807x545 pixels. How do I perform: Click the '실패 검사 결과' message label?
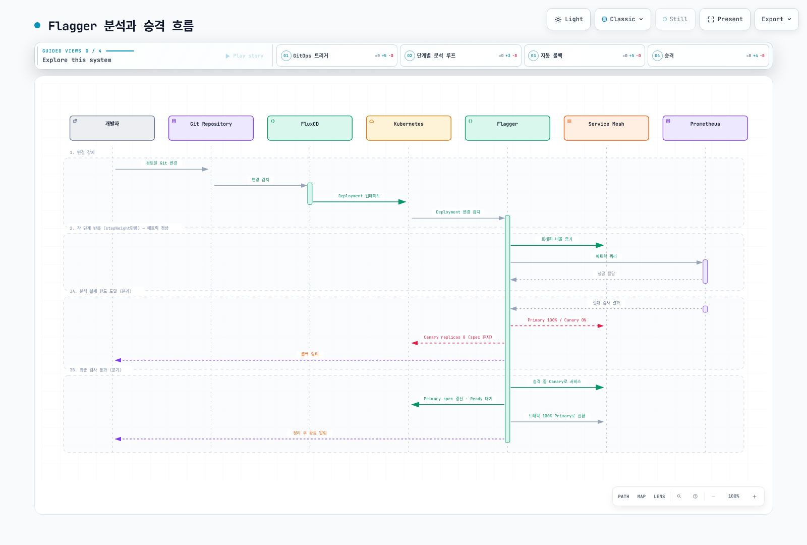tap(606, 303)
